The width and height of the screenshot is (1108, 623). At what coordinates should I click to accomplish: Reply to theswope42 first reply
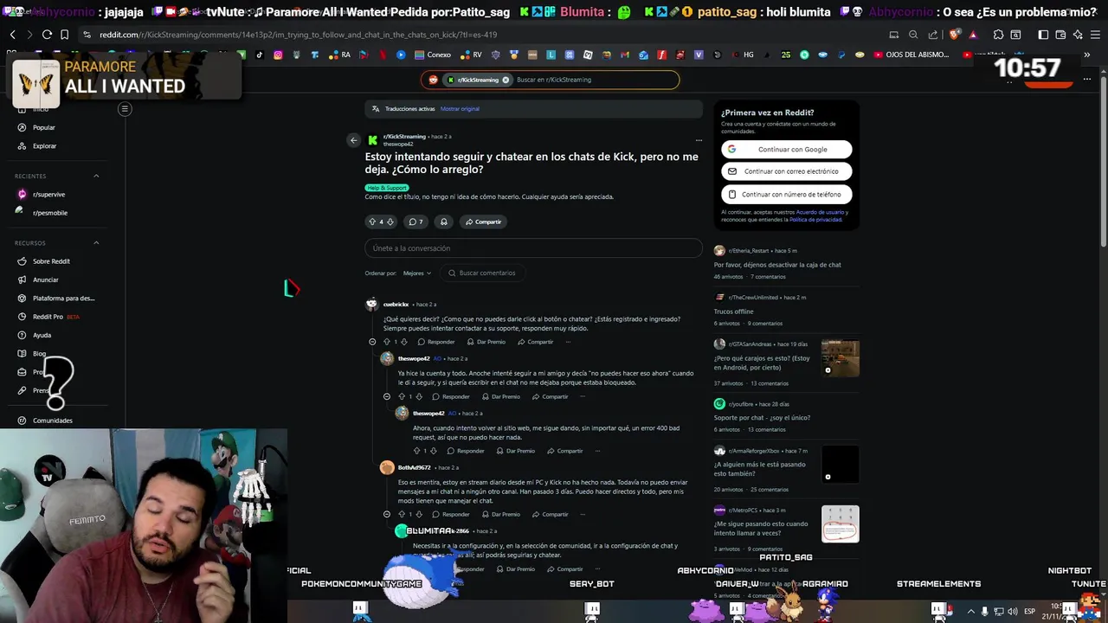tap(451, 396)
